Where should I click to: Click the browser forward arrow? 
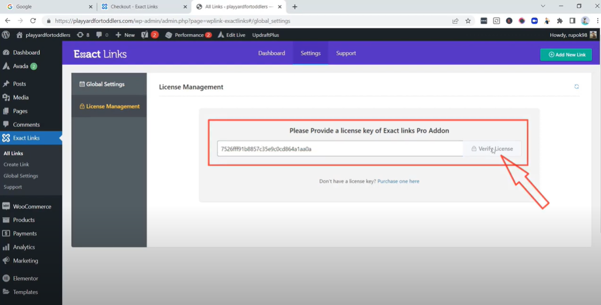(x=20, y=21)
